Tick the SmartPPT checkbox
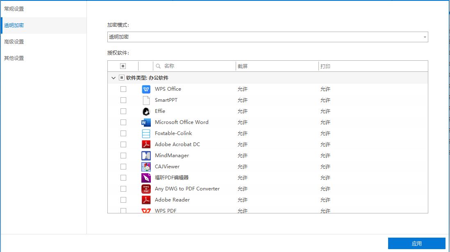 tap(123, 100)
